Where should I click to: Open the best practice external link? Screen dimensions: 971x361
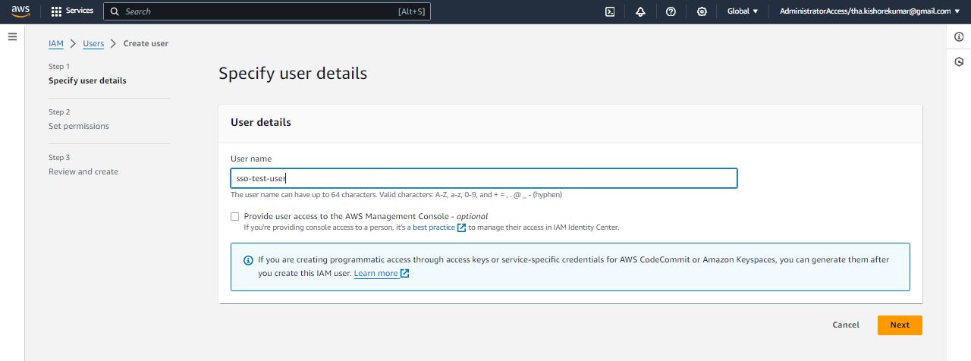tap(438, 227)
